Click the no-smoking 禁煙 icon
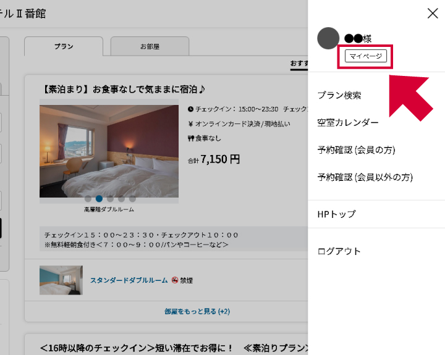Screen dimensions: 445x355 tap(175, 280)
